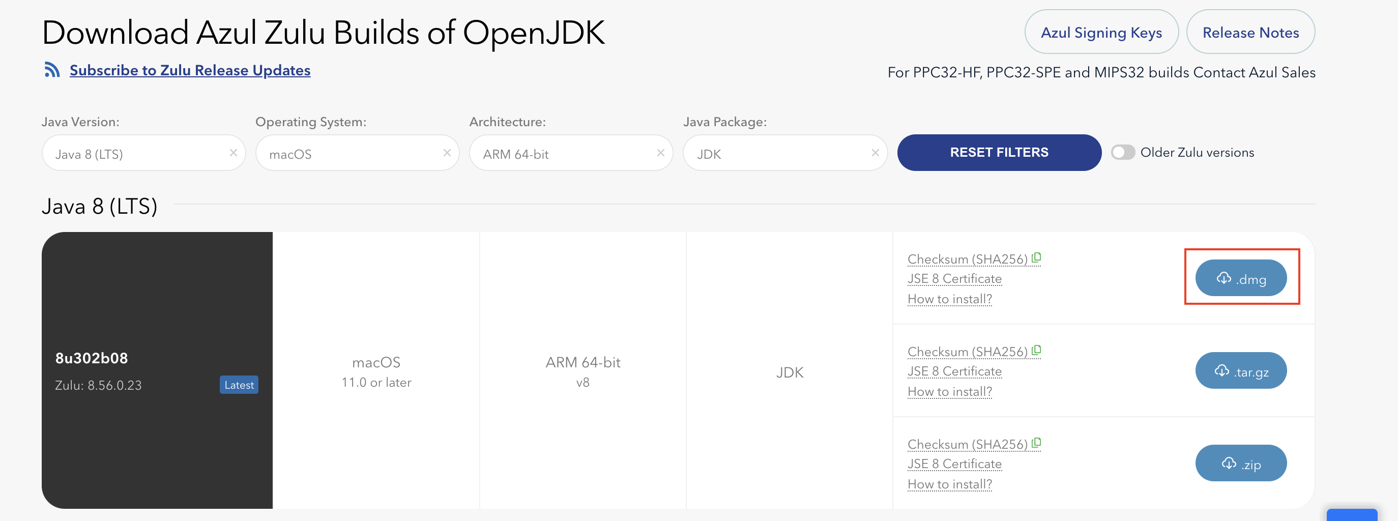
Task: Open the Java Package dropdown
Action: click(785, 153)
